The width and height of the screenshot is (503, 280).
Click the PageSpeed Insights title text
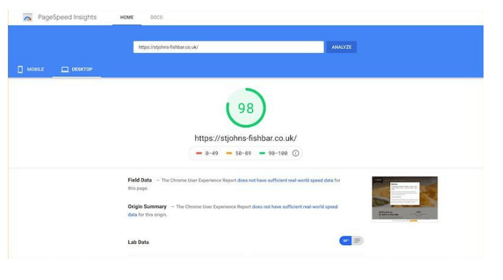[67, 17]
